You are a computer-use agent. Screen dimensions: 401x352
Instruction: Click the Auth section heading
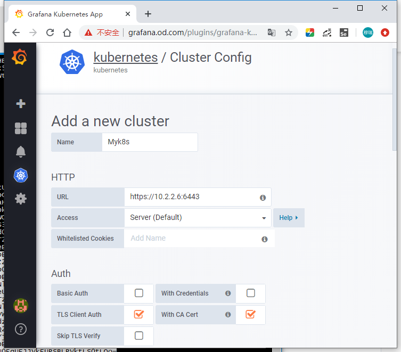[x=61, y=274]
